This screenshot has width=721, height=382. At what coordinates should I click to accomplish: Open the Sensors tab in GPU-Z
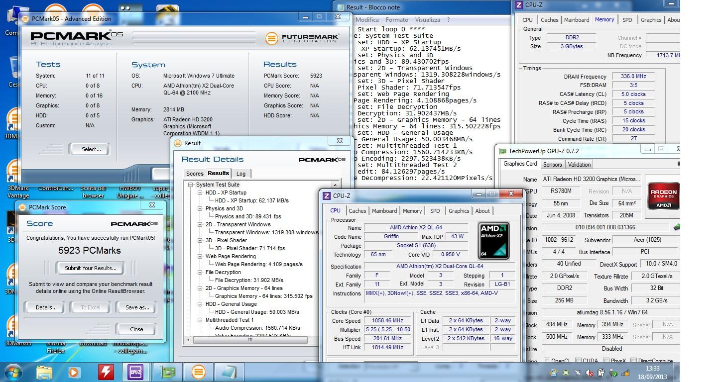tap(552, 165)
